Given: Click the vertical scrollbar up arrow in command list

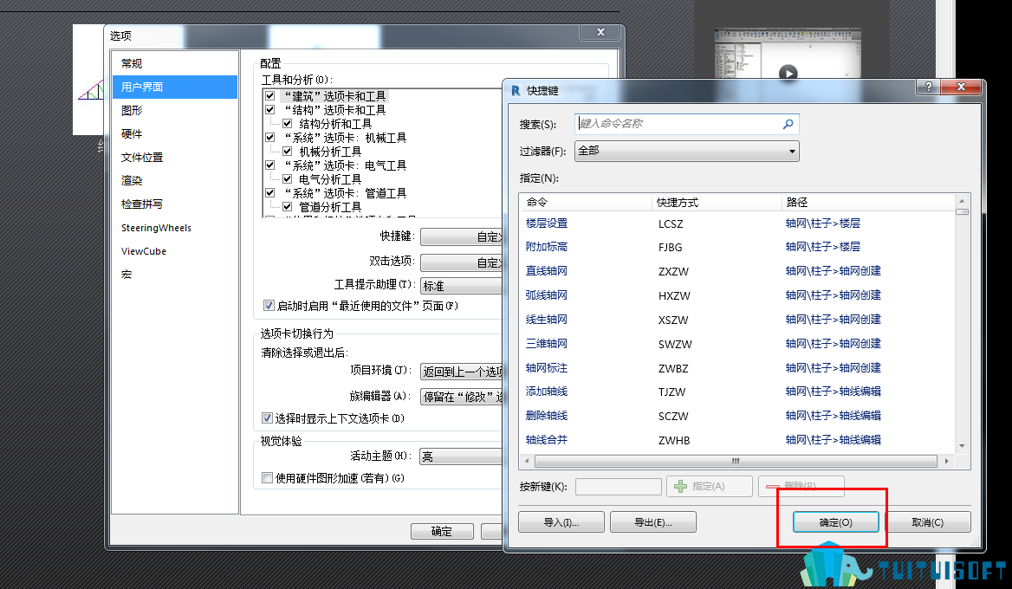Looking at the screenshot, I should pos(962,201).
